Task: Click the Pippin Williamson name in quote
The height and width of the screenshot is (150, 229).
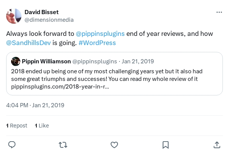Action: coord(46,61)
